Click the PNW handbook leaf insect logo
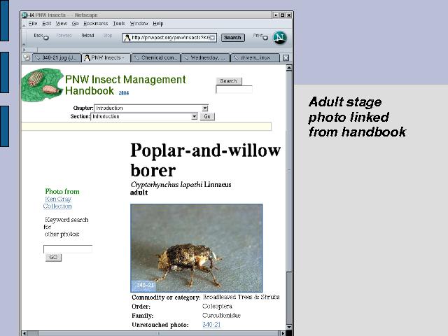 [x=42, y=86]
